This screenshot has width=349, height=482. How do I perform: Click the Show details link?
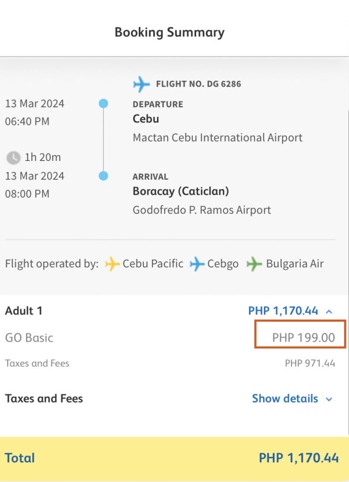pyautogui.click(x=285, y=399)
